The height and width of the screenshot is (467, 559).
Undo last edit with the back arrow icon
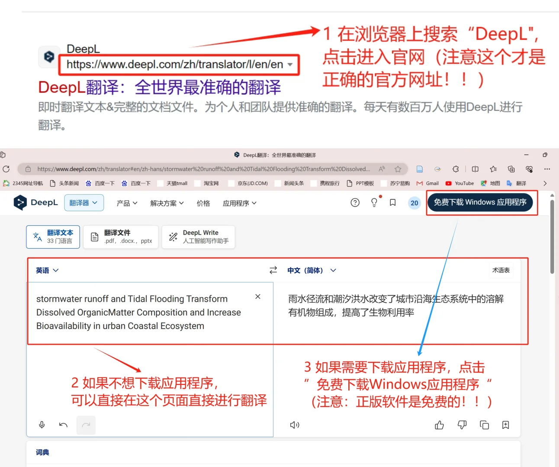(63, 425)
